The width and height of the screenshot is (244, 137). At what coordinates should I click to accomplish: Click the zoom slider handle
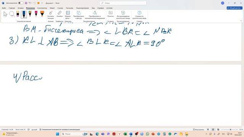[231, 129]
